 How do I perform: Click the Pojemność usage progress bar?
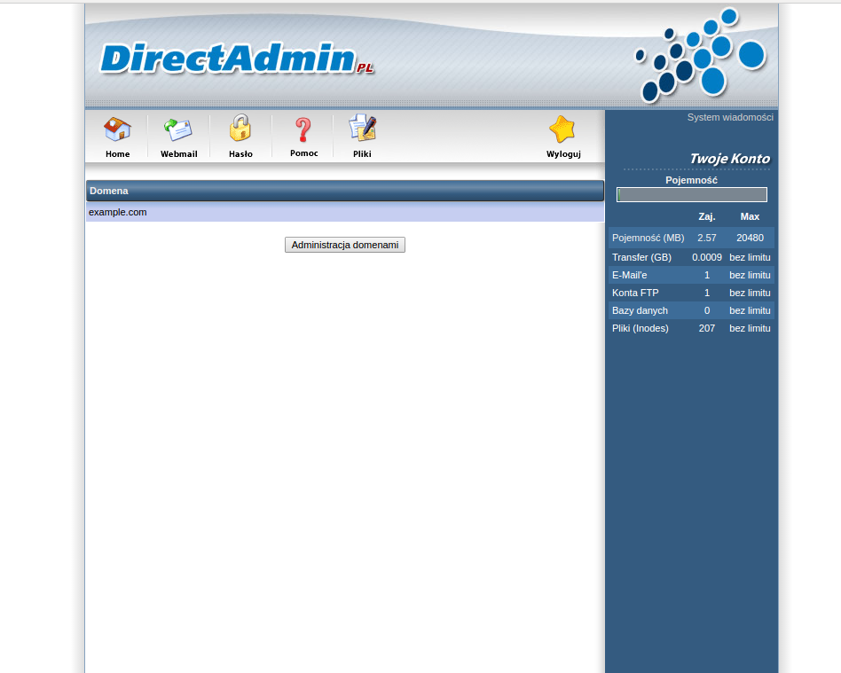click(x=691, y=194)
